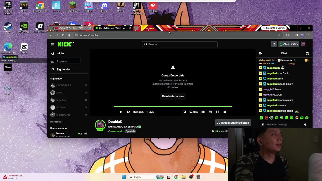
Task: Enter fullscreen in the stream player
Action: (218, 112)
